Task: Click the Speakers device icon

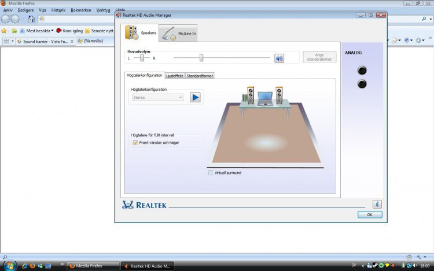Action: pos(131,32)
